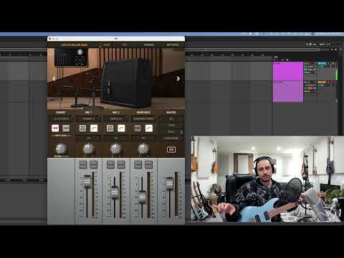The height and width of the screenshot is (258, 344).
Task: Click the Room Mics channel fader handle
Action: coord(142,196)
